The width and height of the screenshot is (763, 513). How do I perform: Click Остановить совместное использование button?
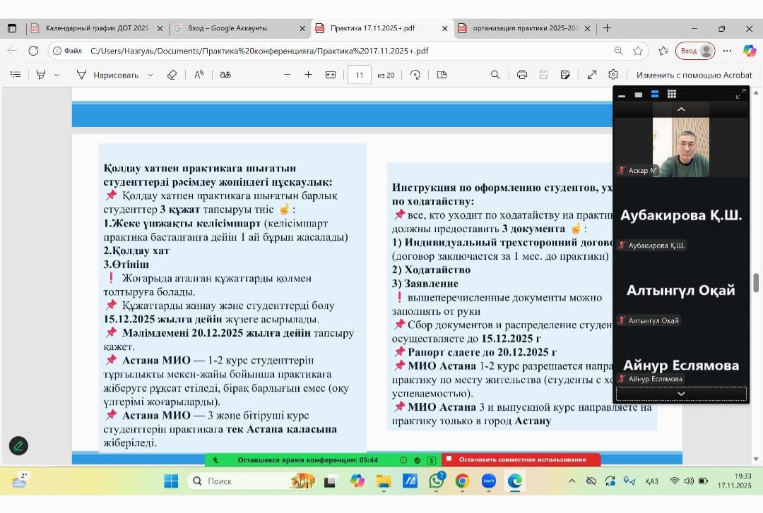pos(521,459)
